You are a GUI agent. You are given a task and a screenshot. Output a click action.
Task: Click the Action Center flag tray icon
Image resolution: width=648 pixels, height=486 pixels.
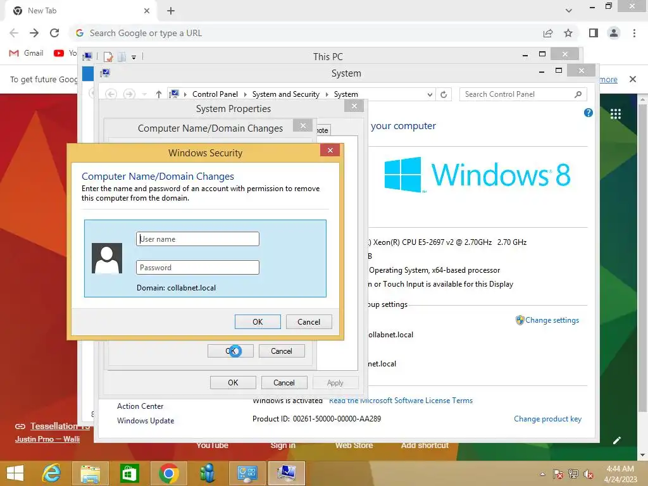tap(558, 474)
